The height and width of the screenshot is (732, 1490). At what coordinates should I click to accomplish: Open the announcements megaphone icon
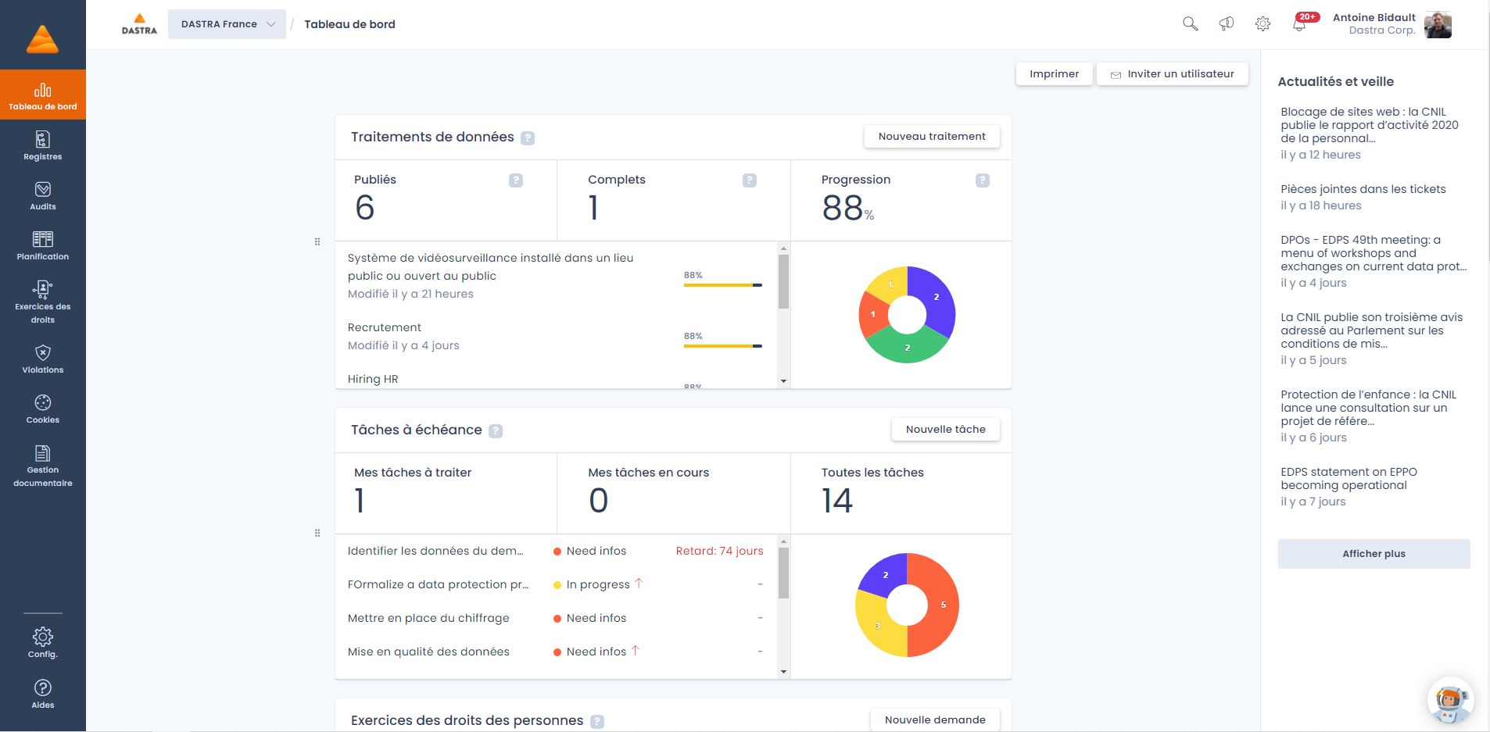(1227, 24)
